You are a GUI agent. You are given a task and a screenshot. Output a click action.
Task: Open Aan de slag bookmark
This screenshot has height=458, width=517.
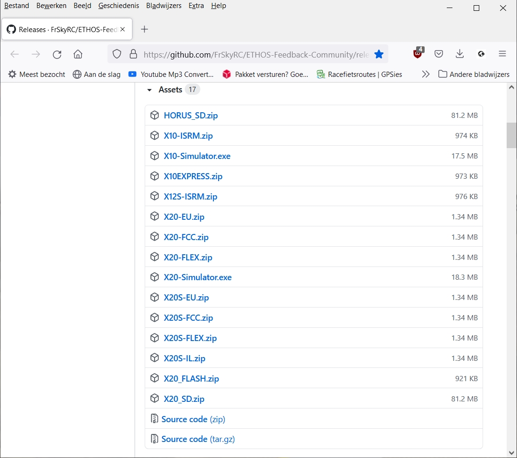97,74
